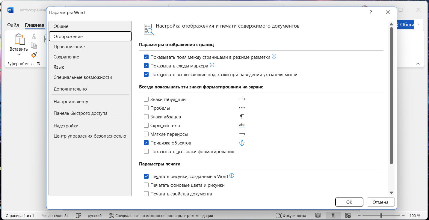This screenshot has height=220, width=429.
Task: Open the 'Буфер обмена' dialog launcher
Action: coord(38,64)
